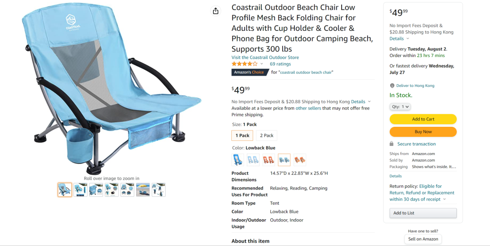Select the first blue chair color swatch

coord(238,159)
